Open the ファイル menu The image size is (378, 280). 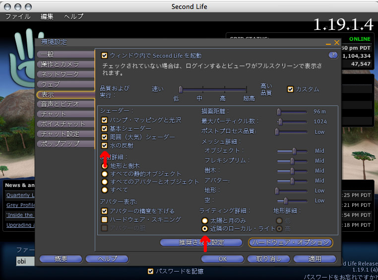coord(18,16)
